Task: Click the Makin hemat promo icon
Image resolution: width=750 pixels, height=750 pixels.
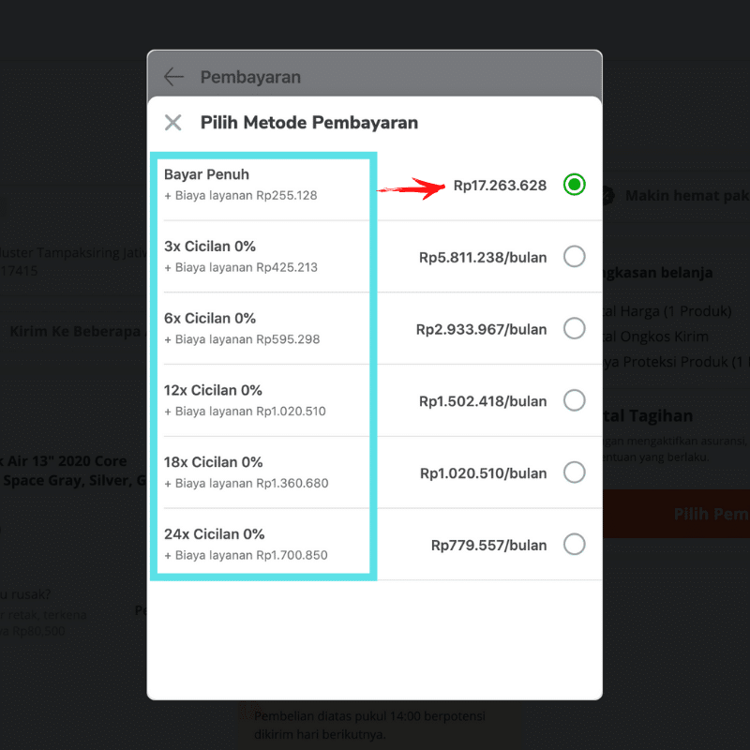Action: pyautogui.click(x=607, y=196)
